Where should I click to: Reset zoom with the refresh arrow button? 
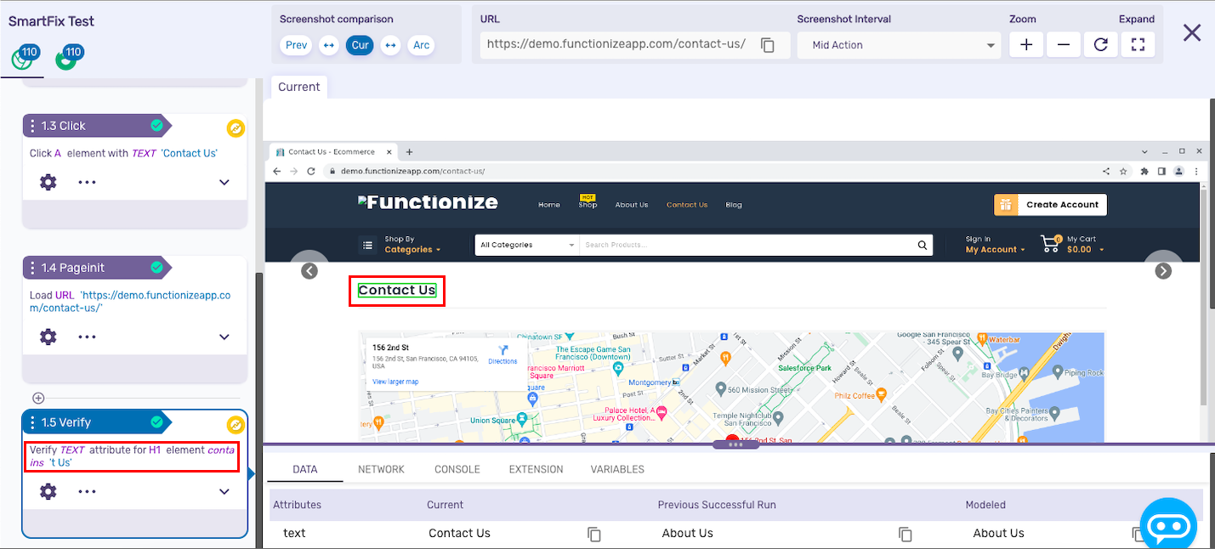(1101, 45)
